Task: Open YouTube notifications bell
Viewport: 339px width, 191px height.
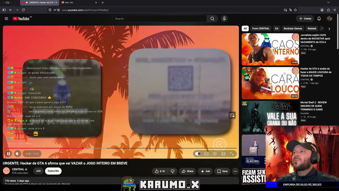Action: point(319,19)
